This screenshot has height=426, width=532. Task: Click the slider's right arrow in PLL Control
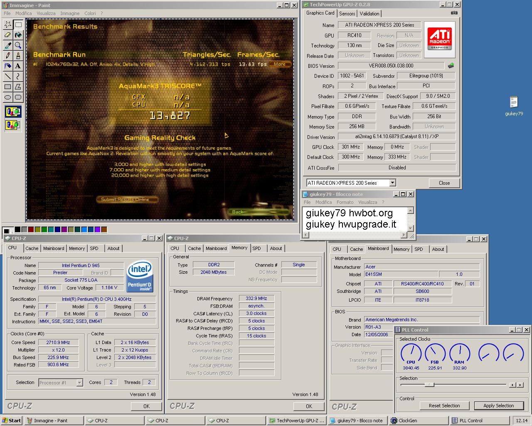tap(520, 385)
